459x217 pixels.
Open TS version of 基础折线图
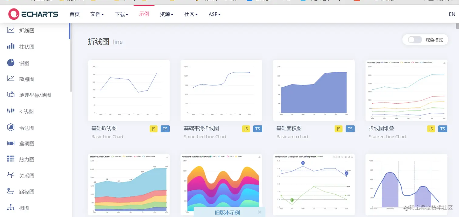coord(165,129)
